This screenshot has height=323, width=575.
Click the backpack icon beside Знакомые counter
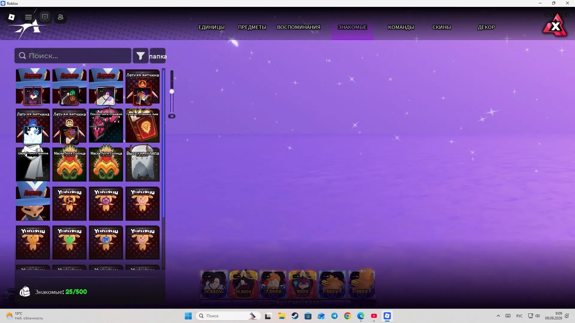(x=25, y=292)
